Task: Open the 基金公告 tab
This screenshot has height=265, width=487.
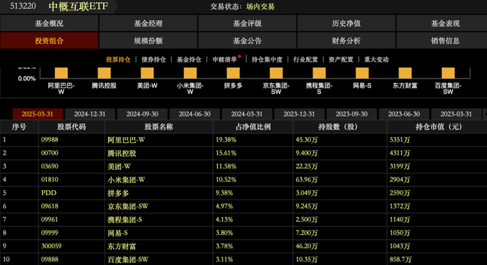Action: click(247, 41)
